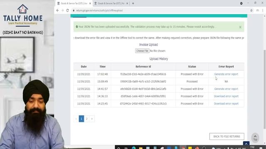This screenshot has width=266, height=149.
Task: Click the Chrome profile icon in title bar
Action: point(241,3)
